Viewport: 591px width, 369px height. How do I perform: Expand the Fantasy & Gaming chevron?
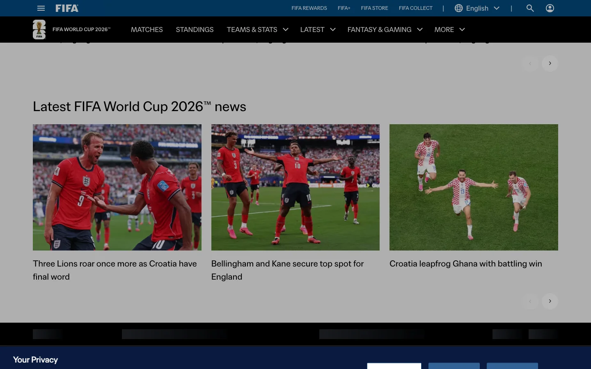point(420,30)
